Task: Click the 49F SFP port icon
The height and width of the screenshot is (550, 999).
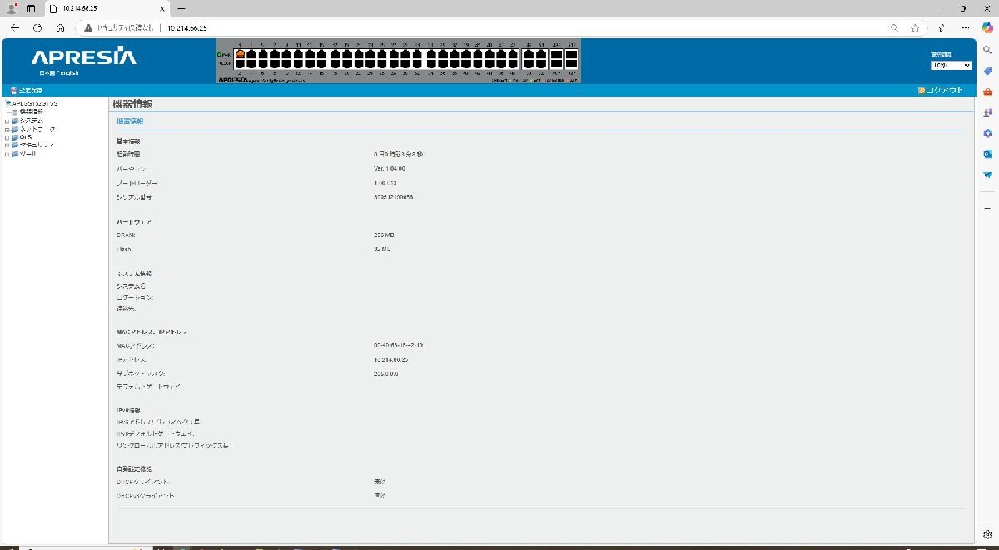Action: [557, 54]
